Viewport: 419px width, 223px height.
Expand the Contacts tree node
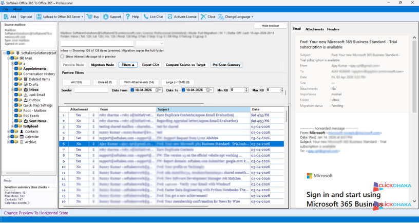click(9, 132)
